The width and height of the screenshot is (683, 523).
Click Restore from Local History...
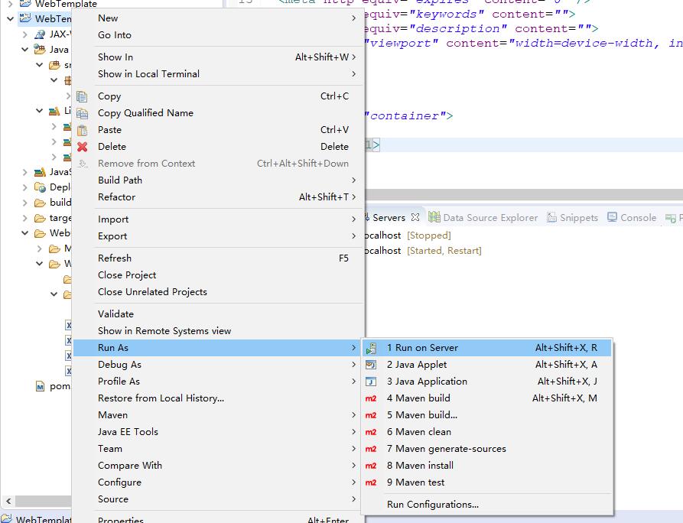161,398
